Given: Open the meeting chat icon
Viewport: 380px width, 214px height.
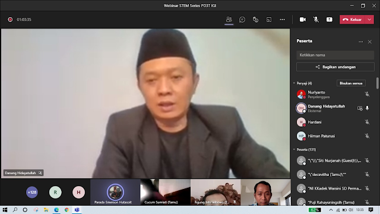Looking at the screenshot, I should pos(242,20).
